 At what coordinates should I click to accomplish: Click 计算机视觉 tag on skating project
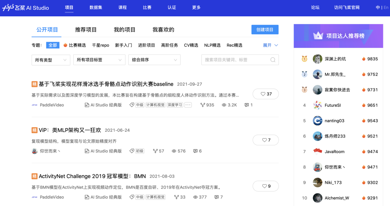point(156,105)
